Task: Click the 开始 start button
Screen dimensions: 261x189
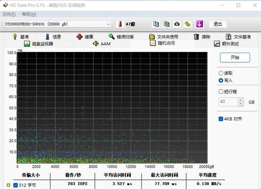Action: point(235,58)
